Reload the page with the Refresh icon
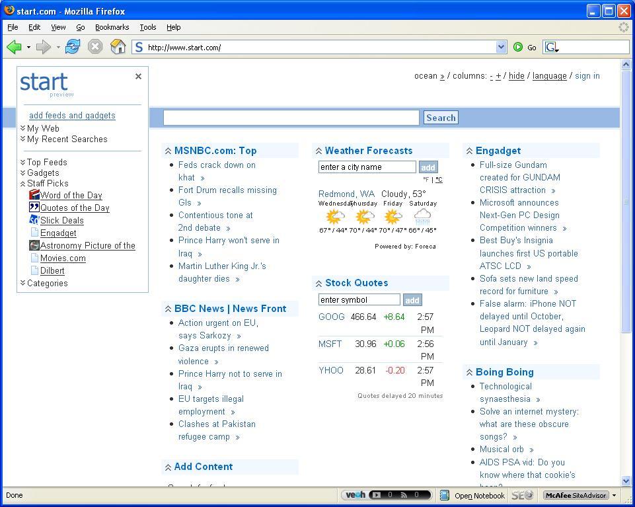The image size is (635, 507). 73,47
